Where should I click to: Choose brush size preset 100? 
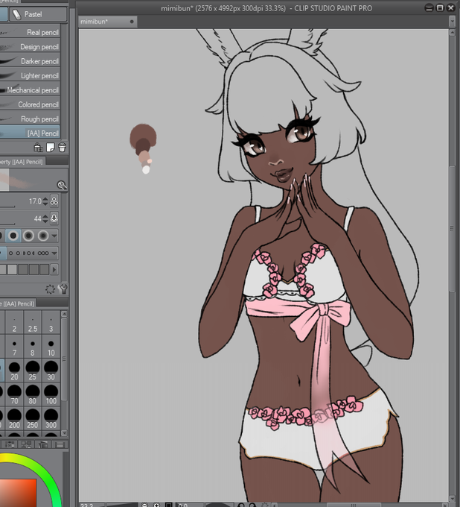point(51,395)
